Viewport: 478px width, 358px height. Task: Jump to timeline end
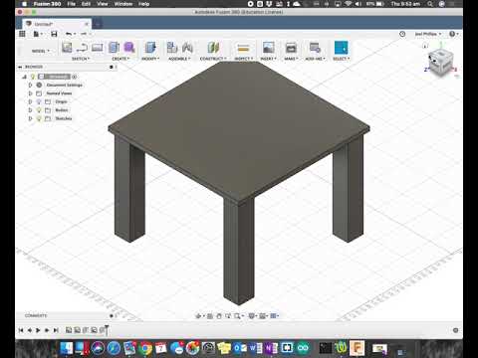(x=56, y=330)
